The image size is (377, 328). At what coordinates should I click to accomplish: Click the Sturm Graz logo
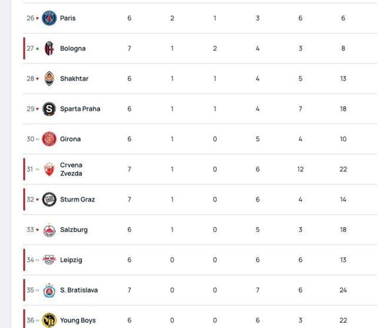[49, 199]
